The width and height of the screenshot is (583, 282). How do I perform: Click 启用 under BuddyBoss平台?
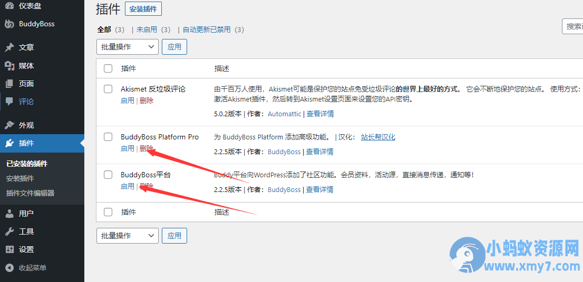128,186
